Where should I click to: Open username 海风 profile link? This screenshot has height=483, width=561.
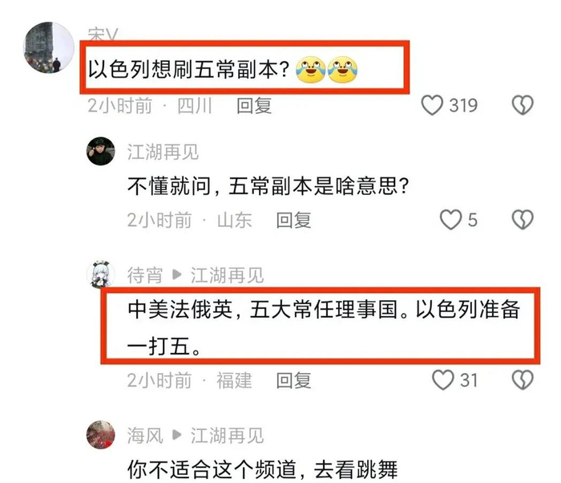[145, 436]
